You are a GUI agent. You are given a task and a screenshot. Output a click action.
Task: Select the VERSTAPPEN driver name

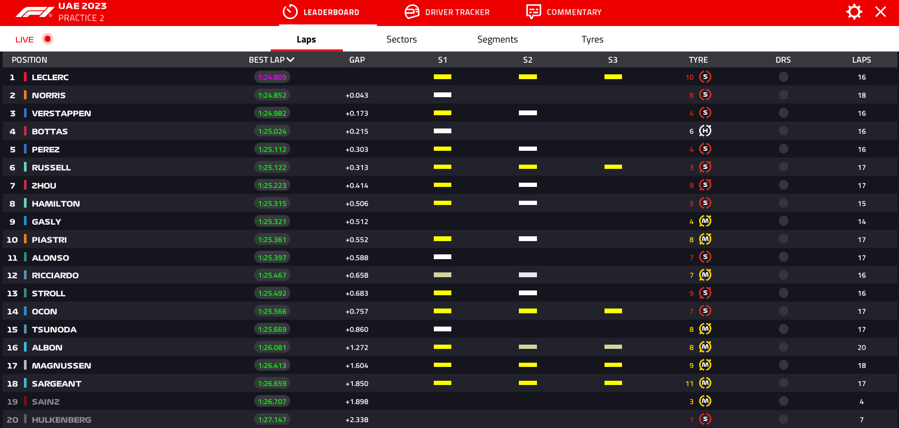tap(61, 114)
